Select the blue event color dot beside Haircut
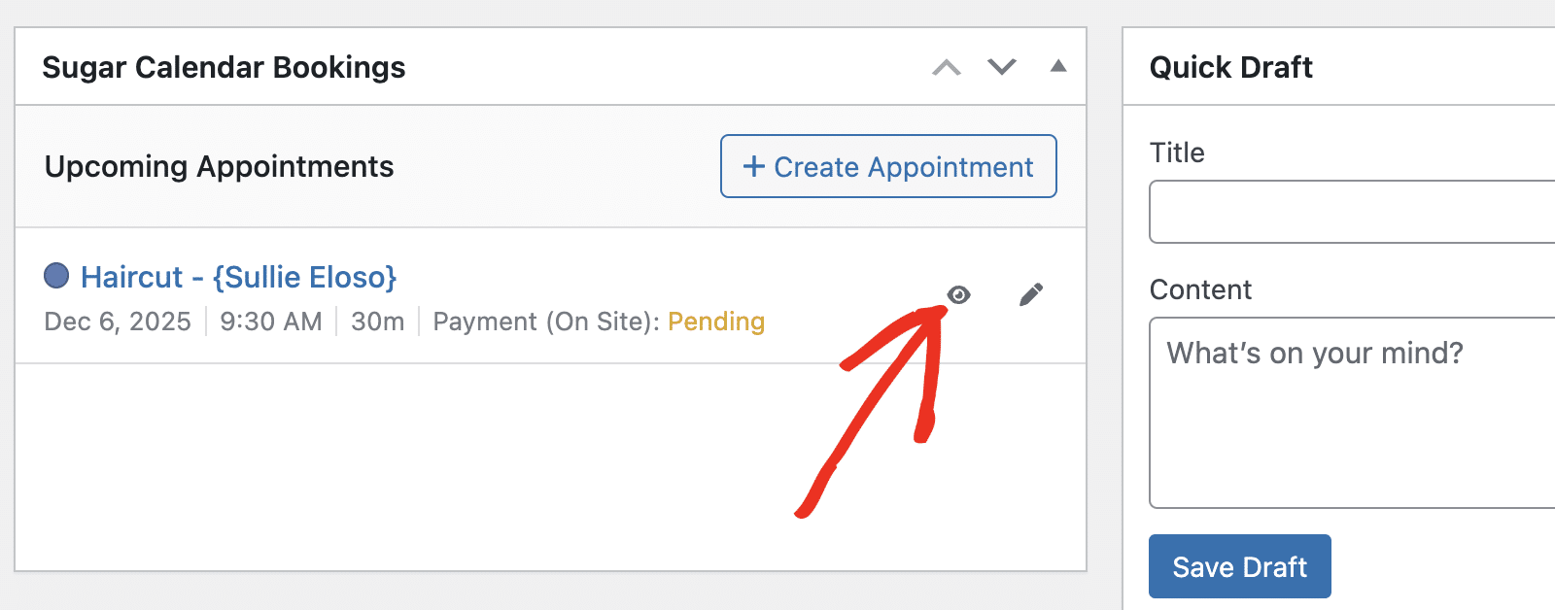The height and width of the screenshot is (610, 1555). 56,276
